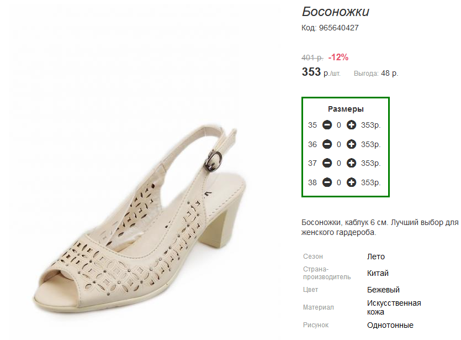This screenshot has width=461, height=340.
Task: Click the quantity value for size 38
Action: (339, 182)
